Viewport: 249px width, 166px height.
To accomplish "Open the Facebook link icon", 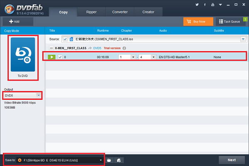I will 205,5.
